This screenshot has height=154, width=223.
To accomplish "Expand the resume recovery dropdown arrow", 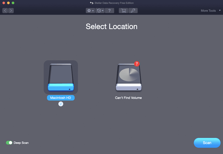I will click(x=103, y=11).
